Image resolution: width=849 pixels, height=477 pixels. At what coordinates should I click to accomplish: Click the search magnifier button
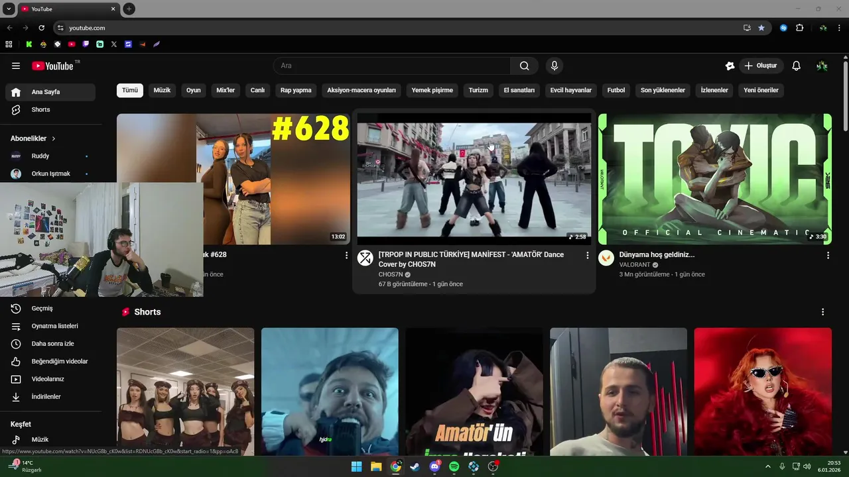pyautogui.click(x=525, y=66)
